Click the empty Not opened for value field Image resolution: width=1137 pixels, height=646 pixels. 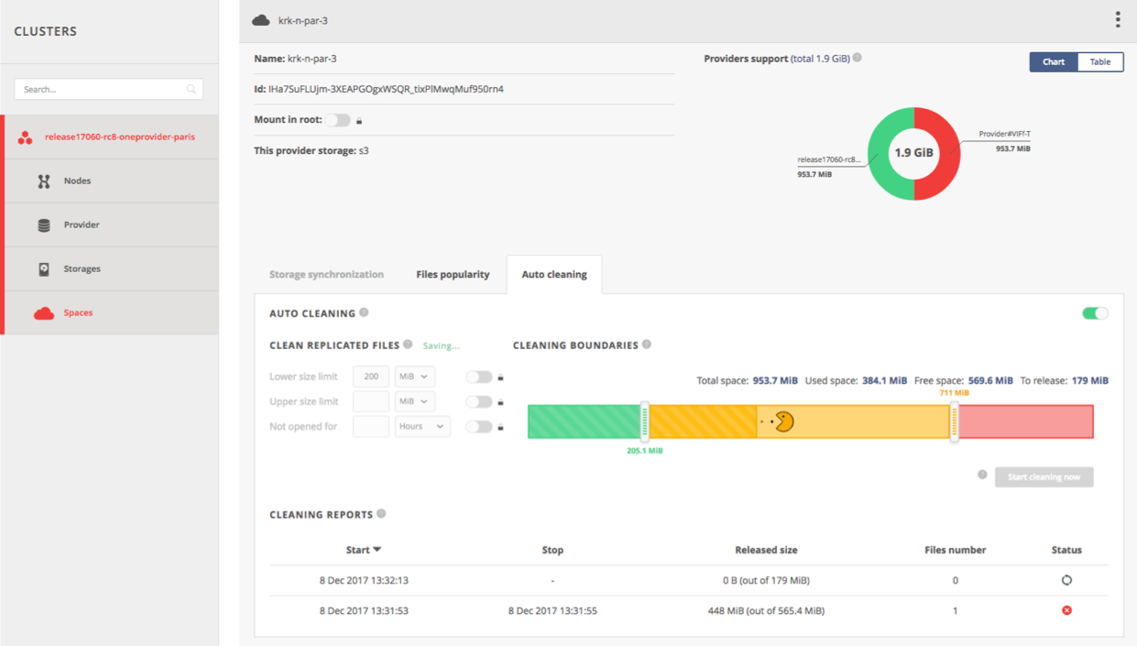coord(371,426)
